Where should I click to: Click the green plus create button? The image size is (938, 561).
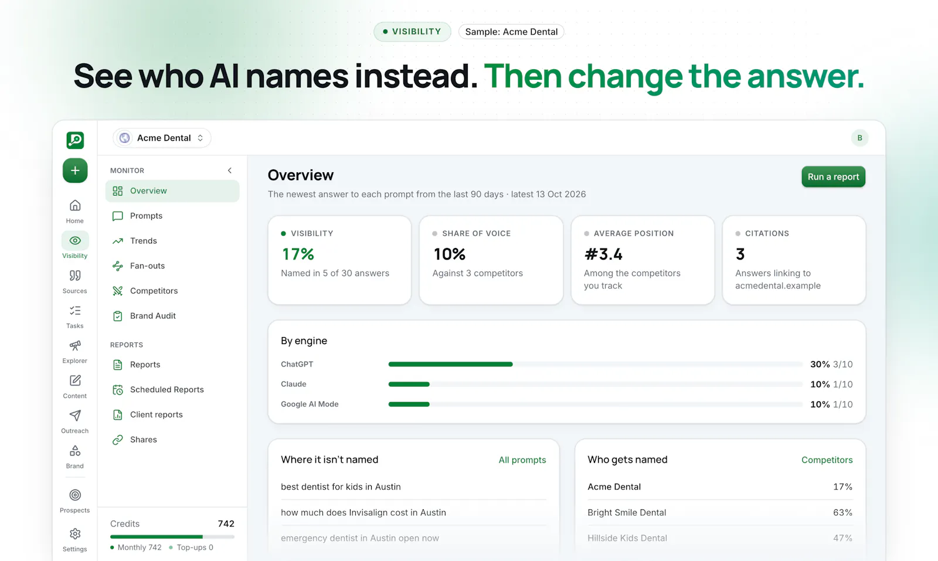[75, 171]
